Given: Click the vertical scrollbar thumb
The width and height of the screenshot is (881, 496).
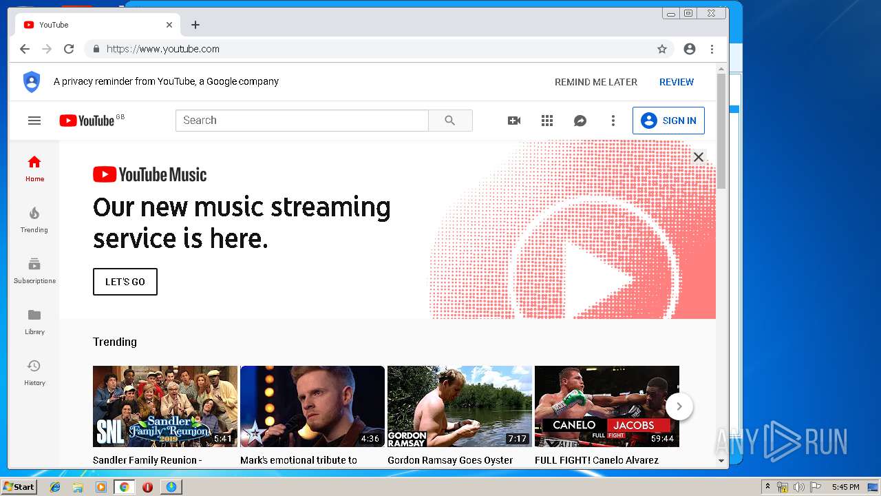Looking at the screenshot, I should pyautogui.click(x=721, y=131).
